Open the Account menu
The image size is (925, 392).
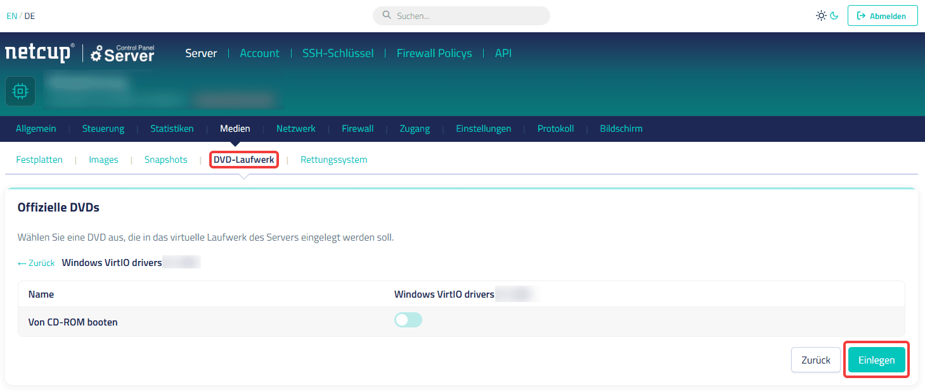pos(259,53)
